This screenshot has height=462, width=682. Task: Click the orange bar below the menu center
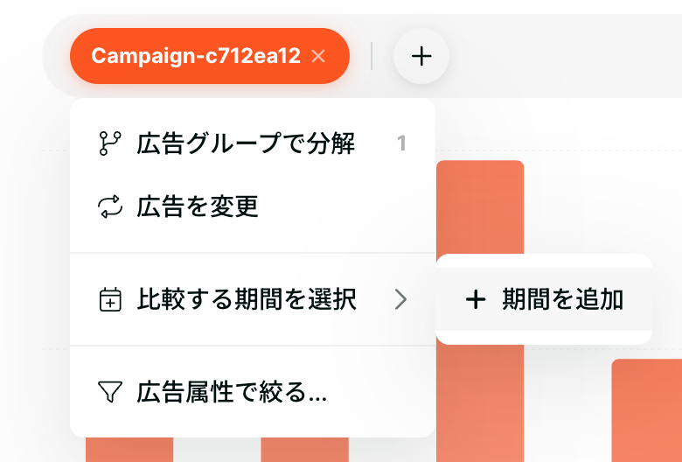[304, 450]
